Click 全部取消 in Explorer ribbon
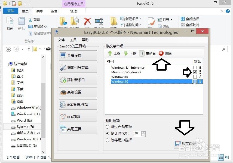The image size is (233, 163). click(x=190, y=25)
